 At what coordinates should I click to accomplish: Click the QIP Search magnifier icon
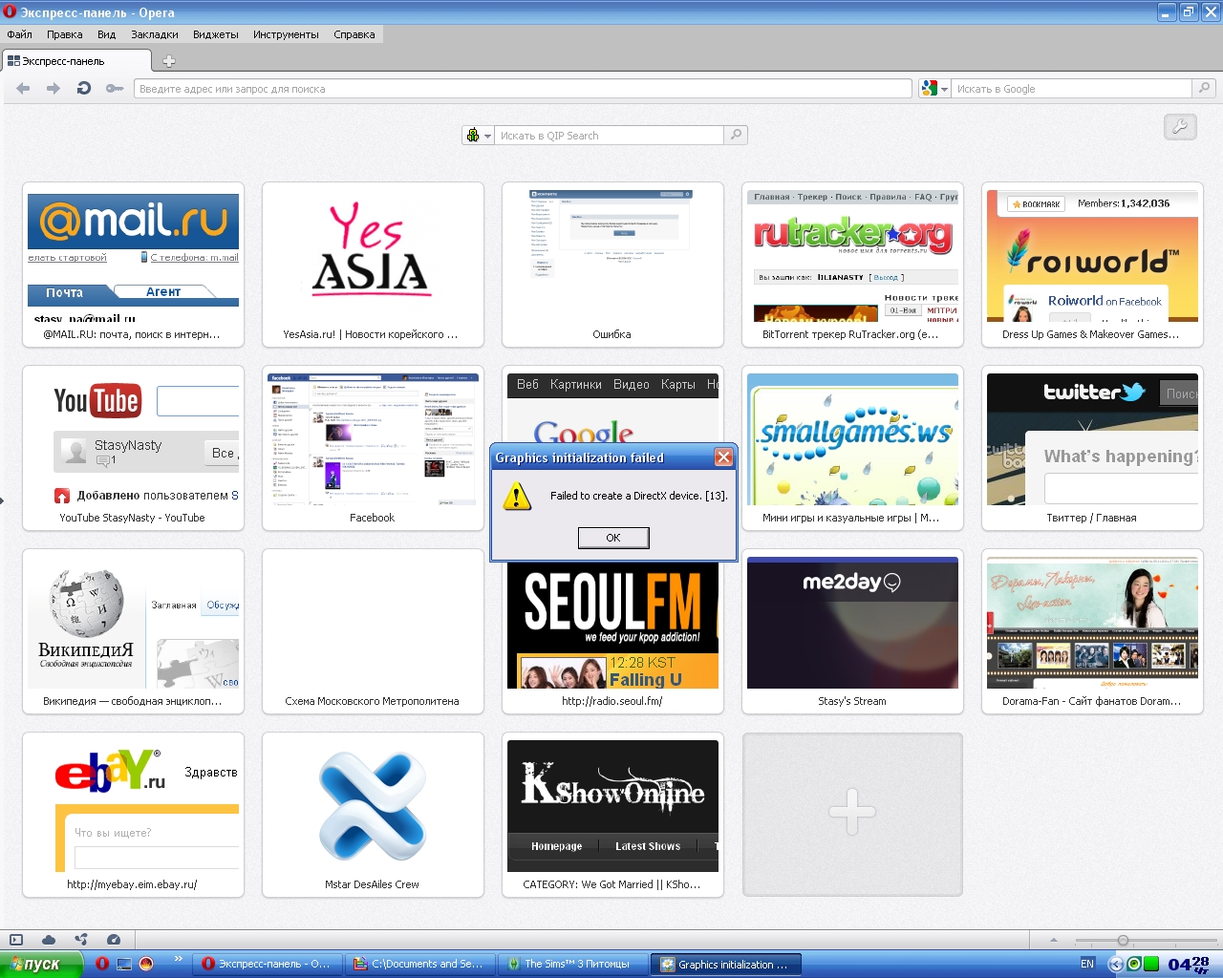pyautogui.click(x=736, y=135)
